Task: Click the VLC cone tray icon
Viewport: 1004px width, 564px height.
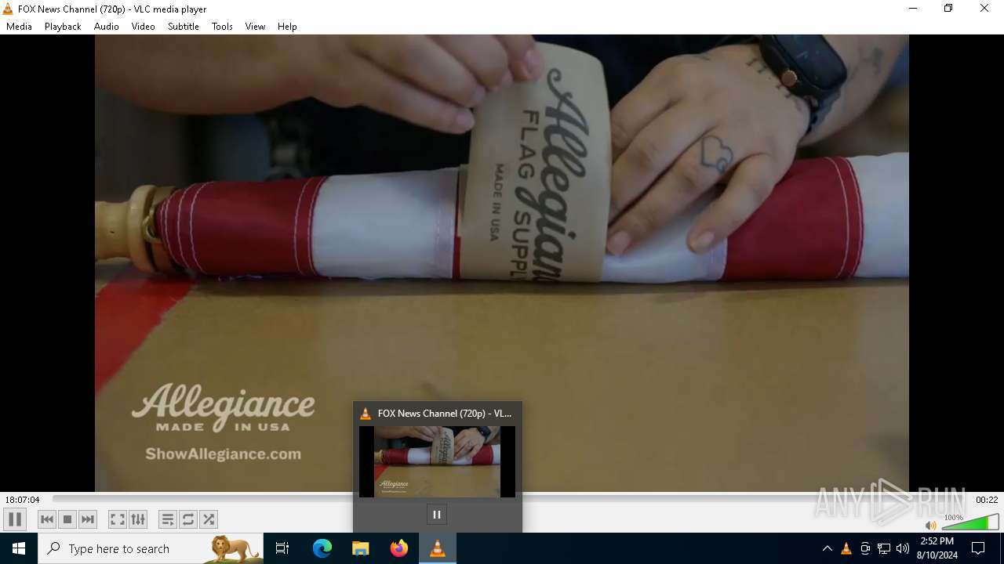Action: click(846, 548)
